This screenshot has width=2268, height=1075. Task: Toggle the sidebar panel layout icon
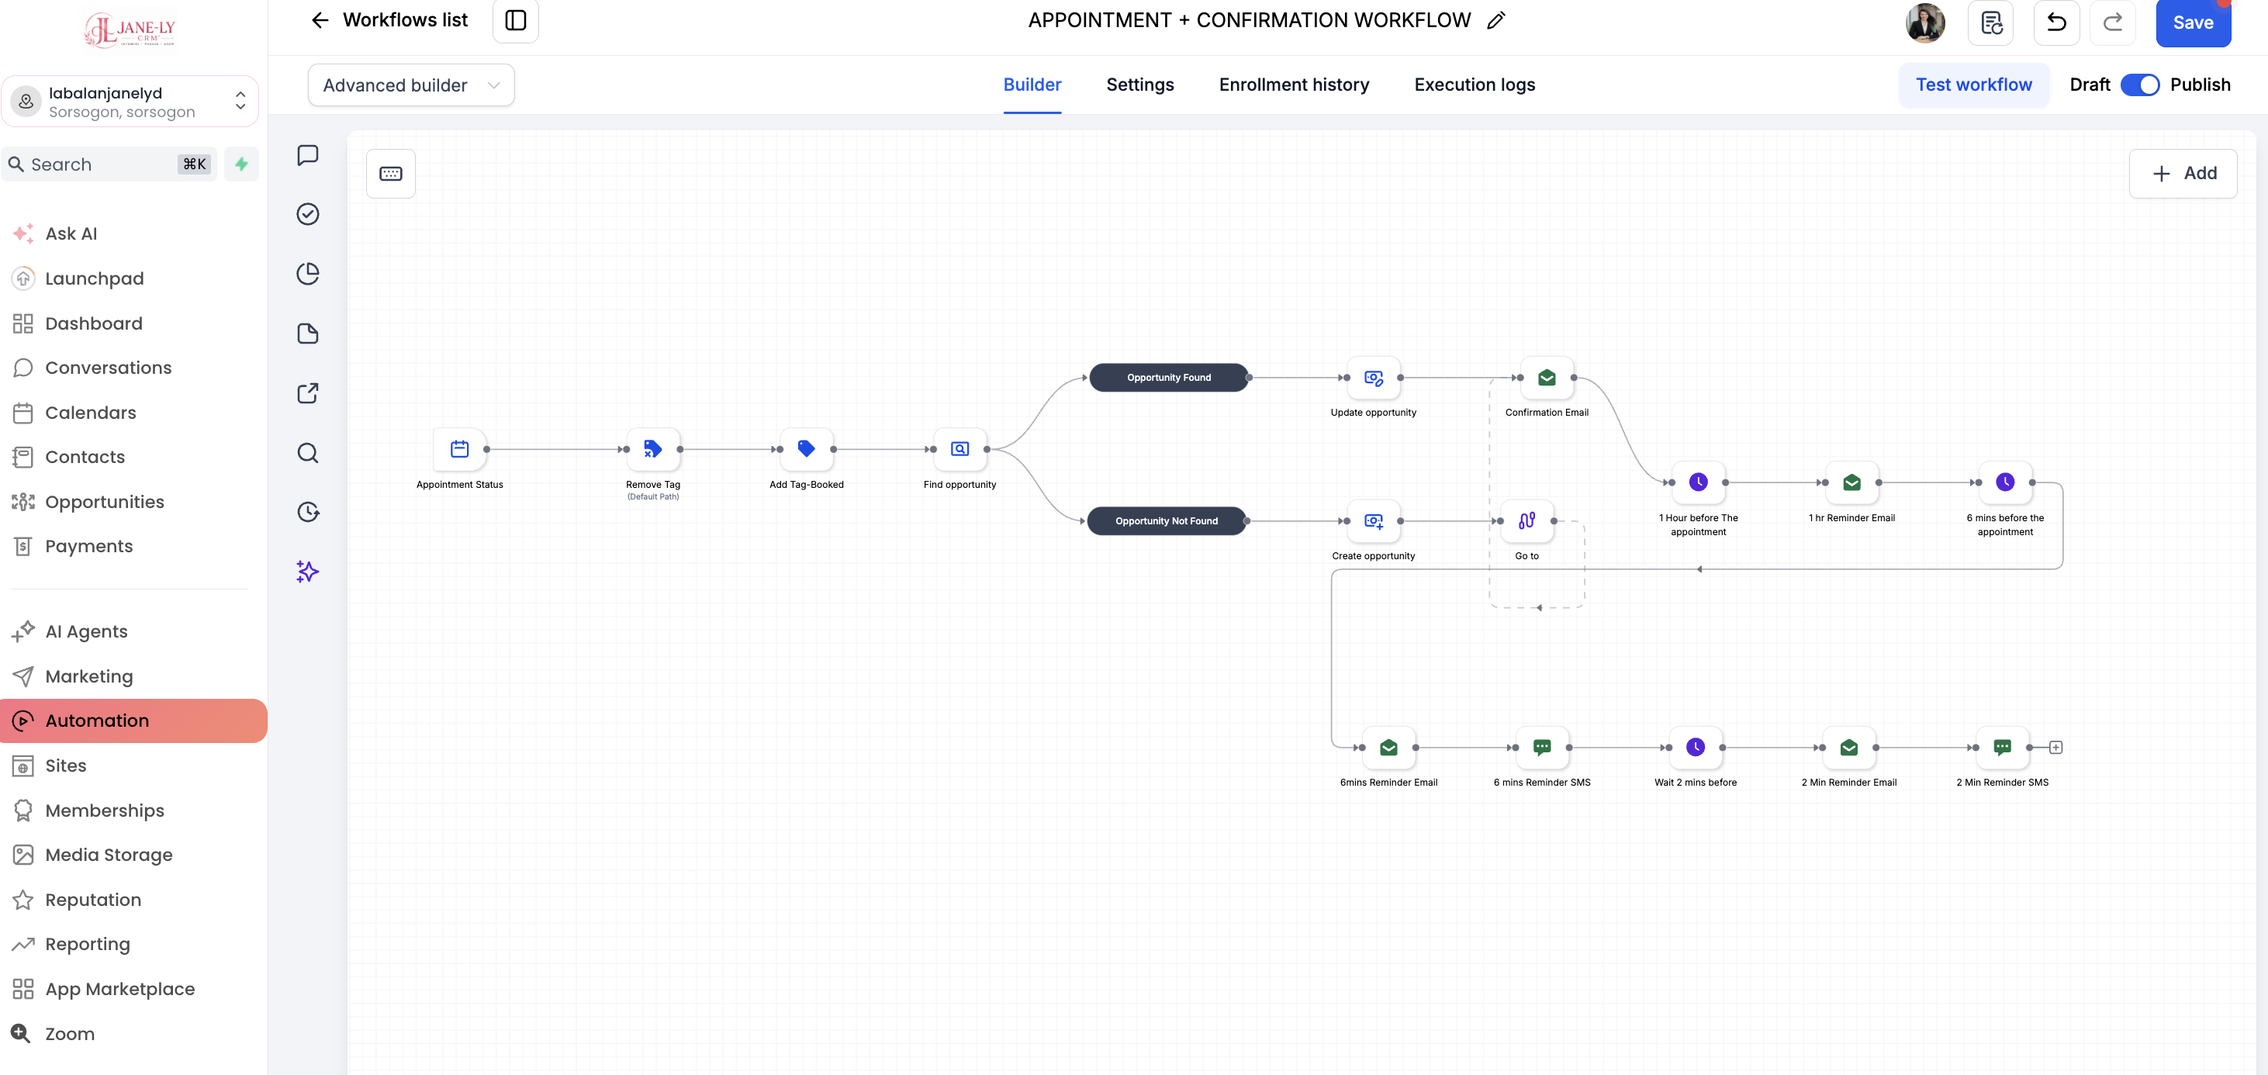click(x=516, y=20)
